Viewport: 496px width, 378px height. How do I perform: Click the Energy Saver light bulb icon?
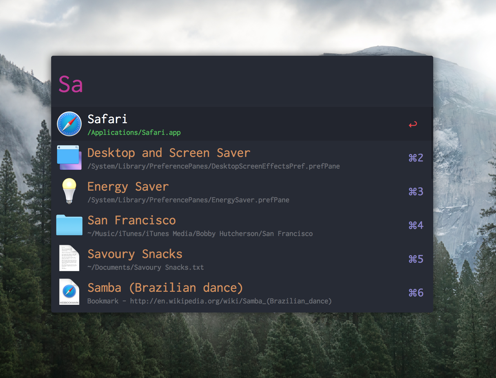coord(69,191)
